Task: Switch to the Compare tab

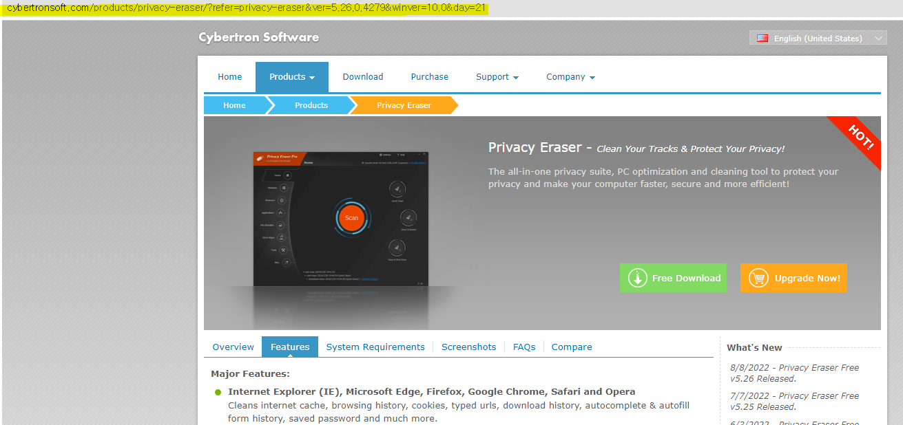Action: tap(572, 347)
